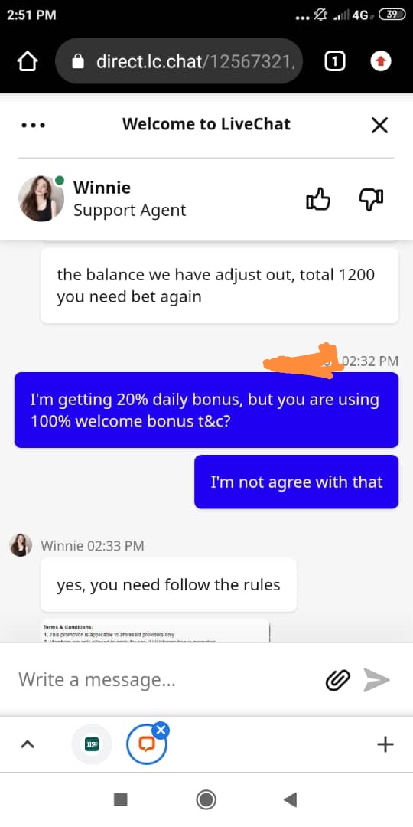Select the orange LiveChat tab icon
Viewport: 413px width, 827px height.
pyautogui.click(x=146, y=744)
